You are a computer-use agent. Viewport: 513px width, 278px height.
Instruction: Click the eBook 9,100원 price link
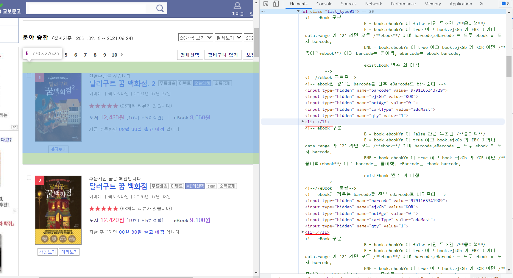[192, 220]
